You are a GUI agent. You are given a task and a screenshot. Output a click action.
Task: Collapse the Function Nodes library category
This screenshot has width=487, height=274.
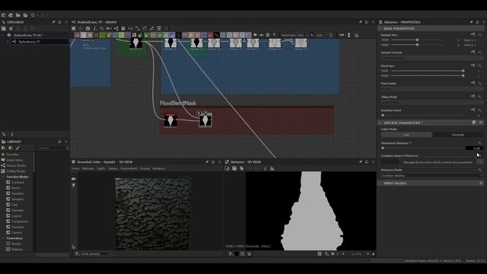(x=3, y=177)
